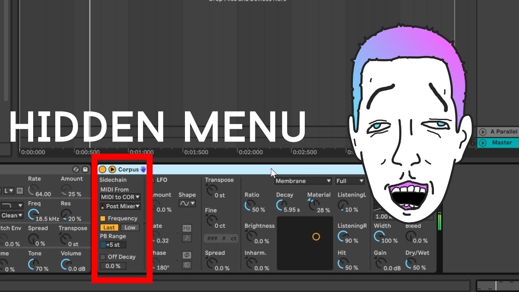Click the Ratio 50 % knob
Viewport: 519px width, 292px height.
point(250,205)
